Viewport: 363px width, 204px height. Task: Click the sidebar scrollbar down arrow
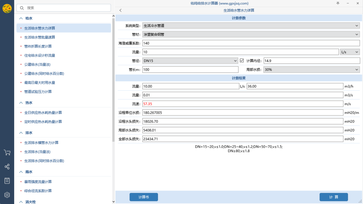coord(113,202)
